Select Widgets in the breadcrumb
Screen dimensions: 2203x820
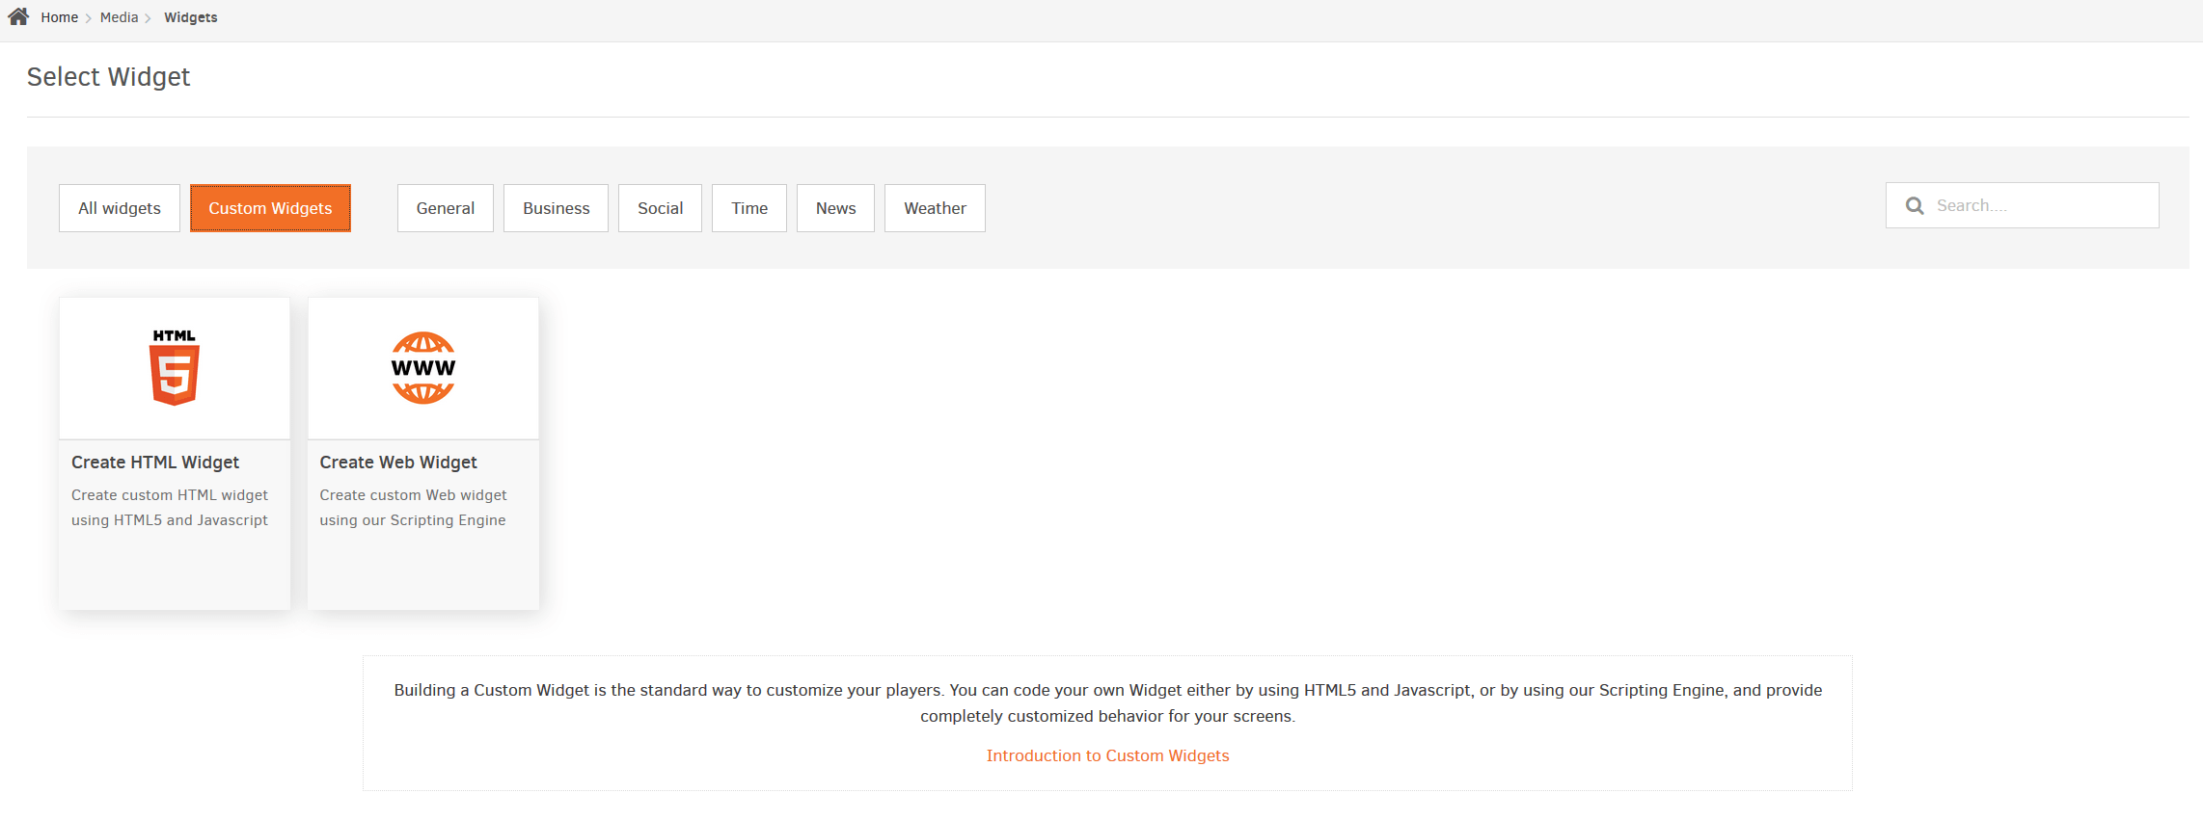click(x=190, y=17)
